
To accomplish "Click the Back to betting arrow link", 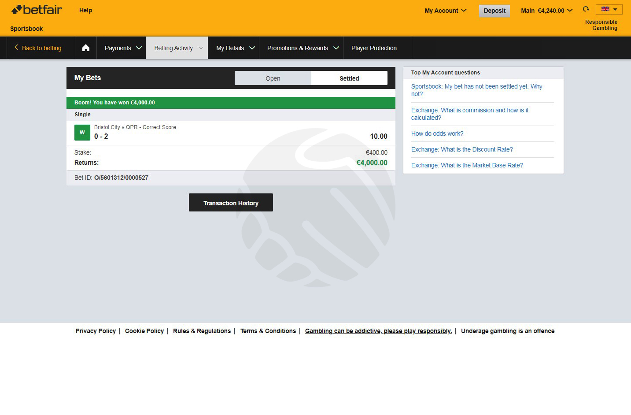I will [x=38, y=48].
